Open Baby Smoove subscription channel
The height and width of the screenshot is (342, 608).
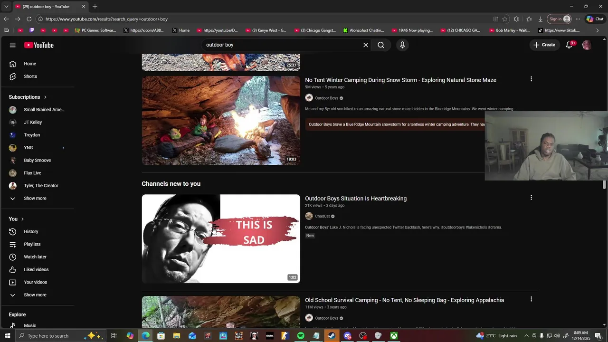click(37, 160)
